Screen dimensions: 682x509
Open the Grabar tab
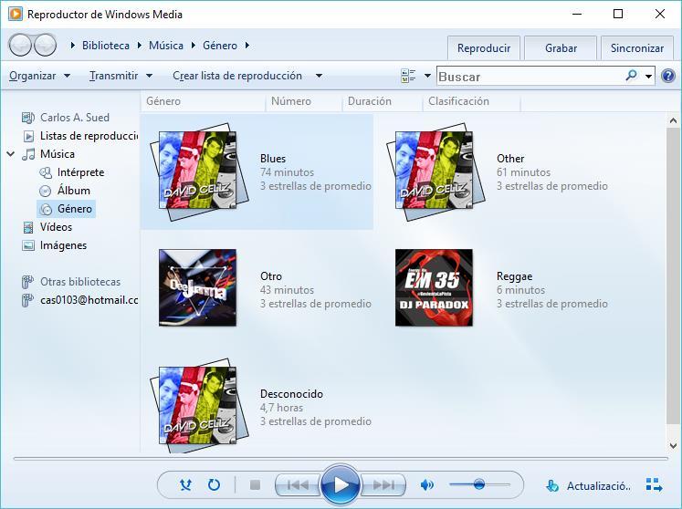tap(561, 47)
